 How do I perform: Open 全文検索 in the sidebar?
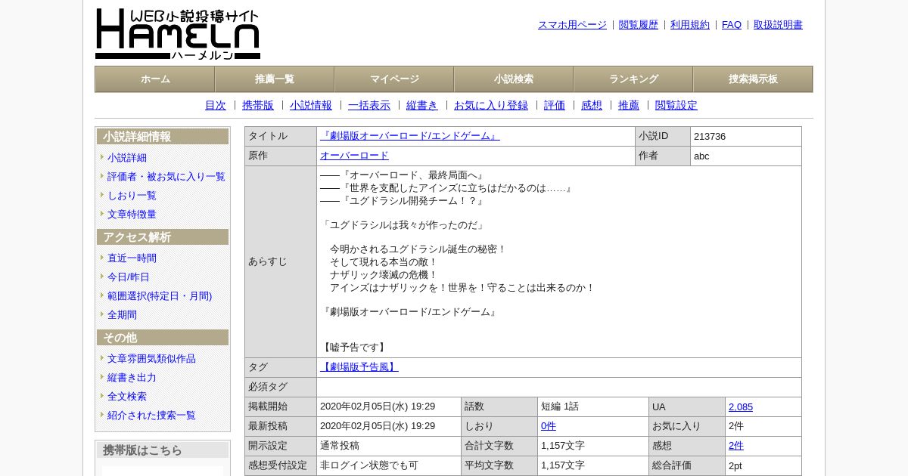pyautogui.click(x=127, y=397)
